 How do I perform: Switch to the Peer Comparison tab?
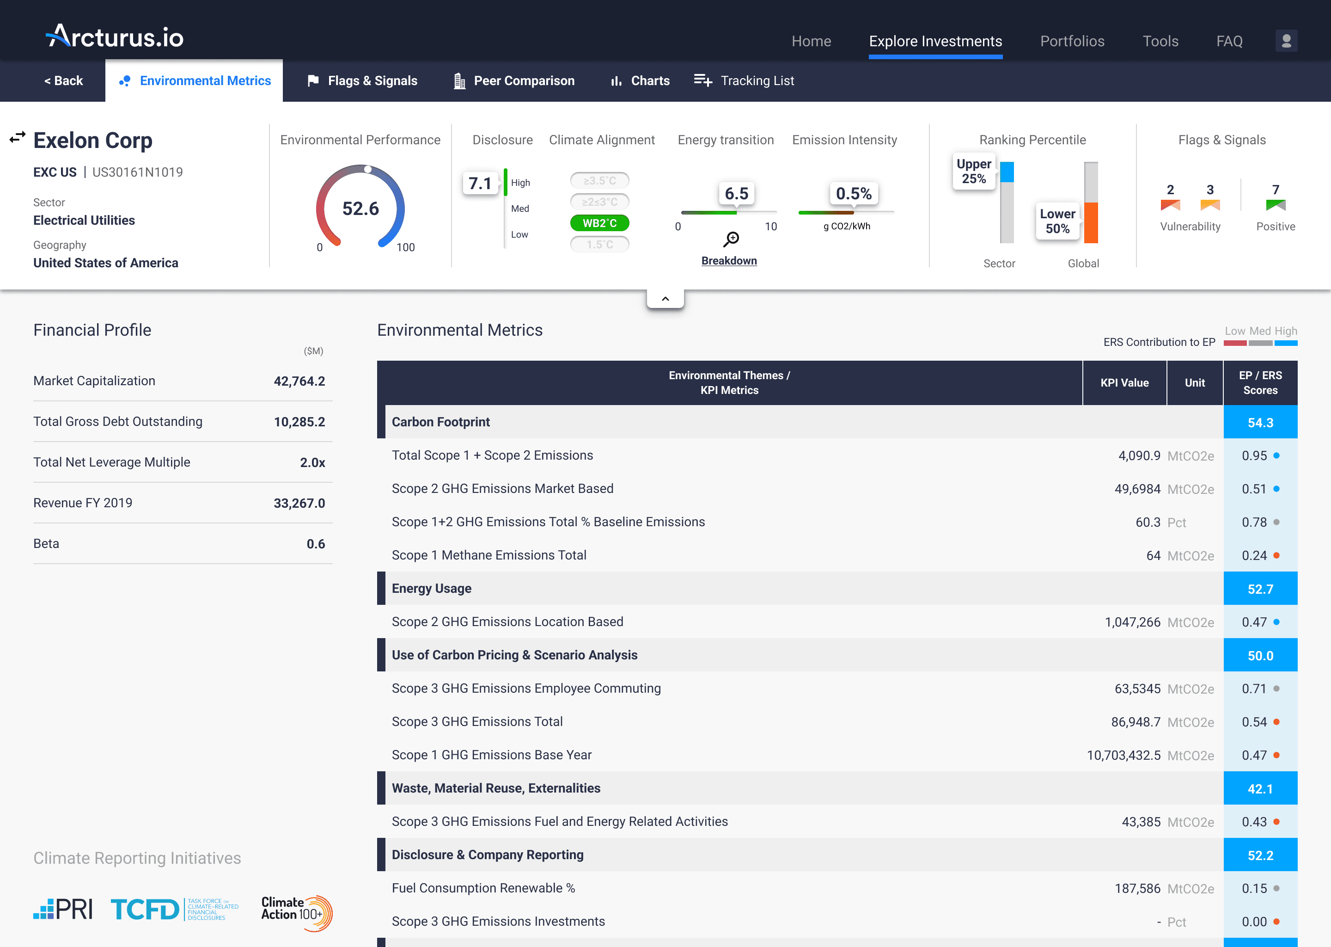[513, 80]
